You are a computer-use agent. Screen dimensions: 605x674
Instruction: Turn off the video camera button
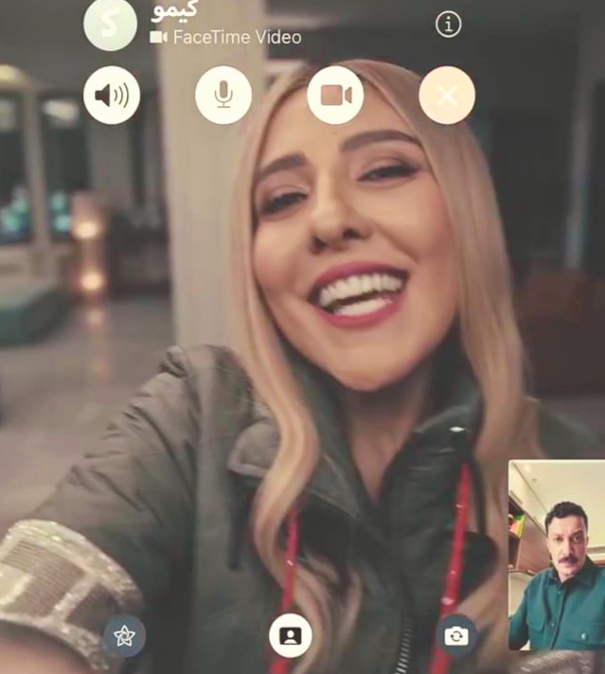click(335, 96)
